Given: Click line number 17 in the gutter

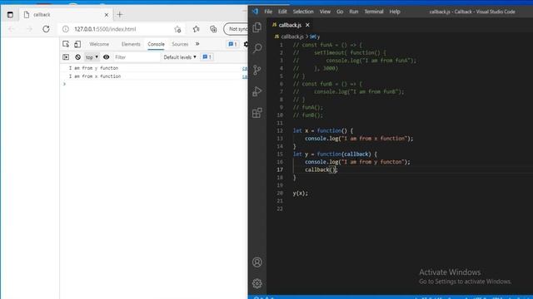Looking at the screenshot, I should 280,169.
